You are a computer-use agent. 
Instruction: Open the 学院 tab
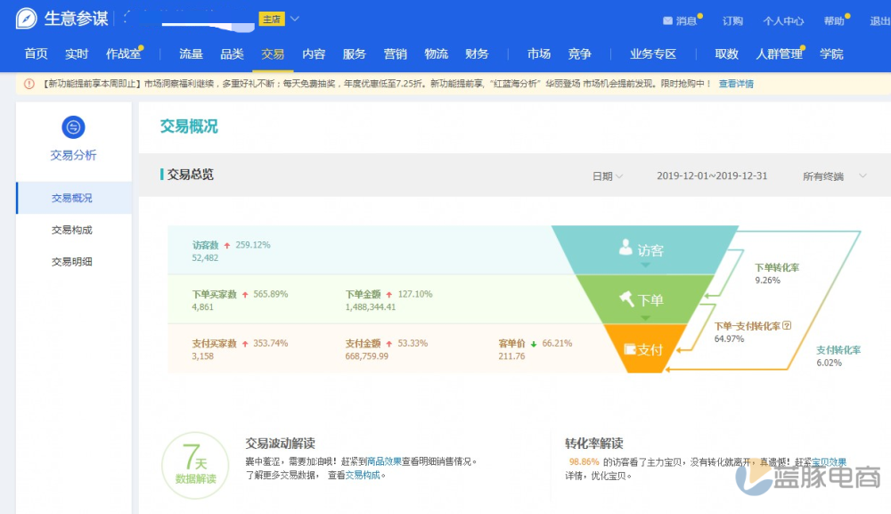point(831,54)
